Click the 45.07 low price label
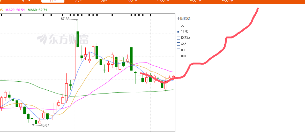This screenshot has height=133, width=305. (x=45, y=125)
